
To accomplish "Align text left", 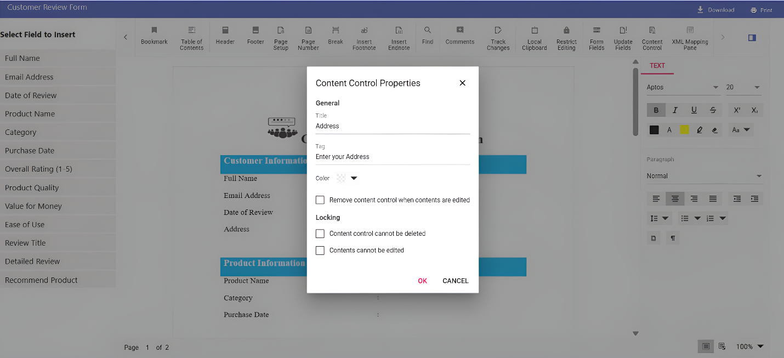I will click(656, 199).
